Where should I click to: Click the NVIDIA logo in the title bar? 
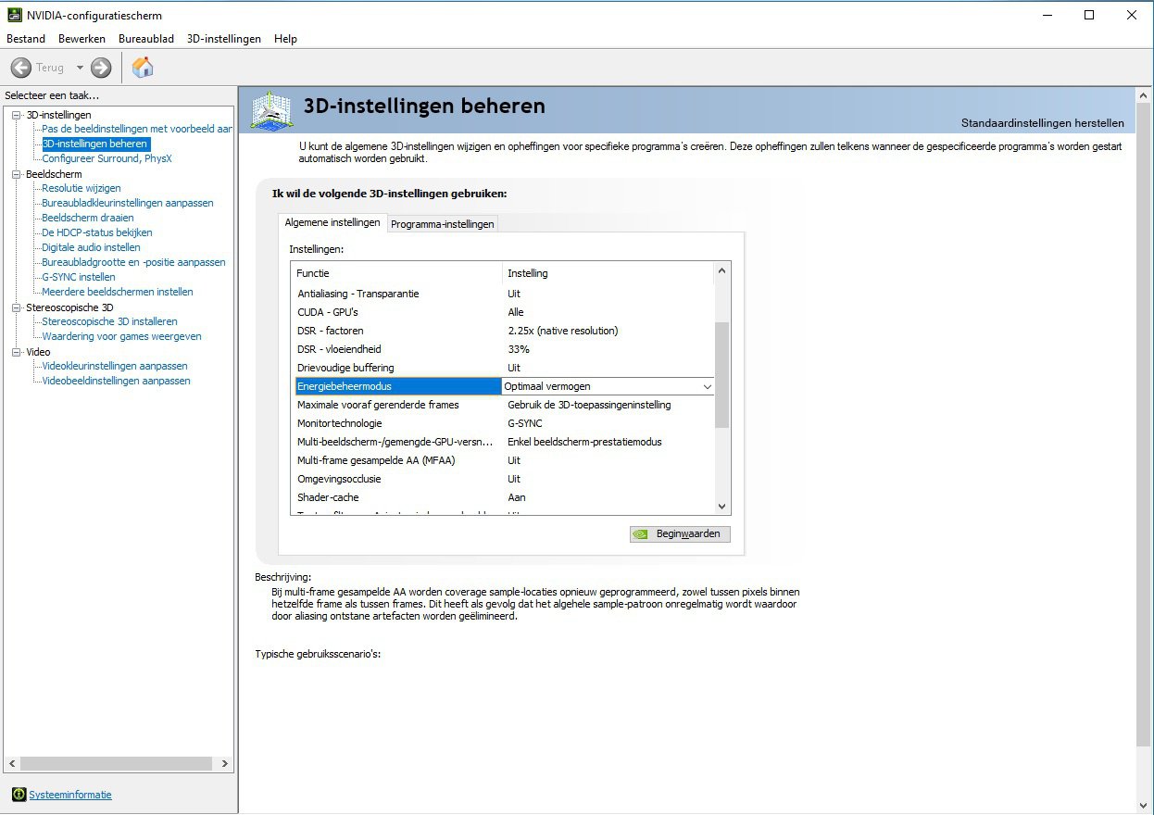(x=14, y=15)
